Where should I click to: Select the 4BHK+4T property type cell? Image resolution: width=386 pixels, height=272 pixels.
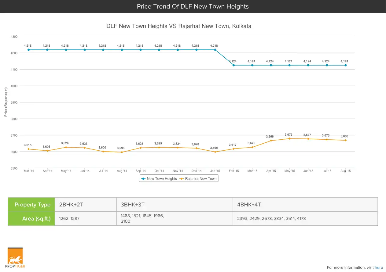[305, 205]
